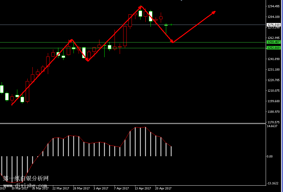Click the 13 Apr 2017 date label

click(143, 188)
